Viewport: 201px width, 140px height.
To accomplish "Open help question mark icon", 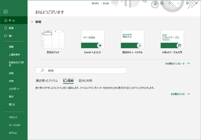I will (170, 3).
